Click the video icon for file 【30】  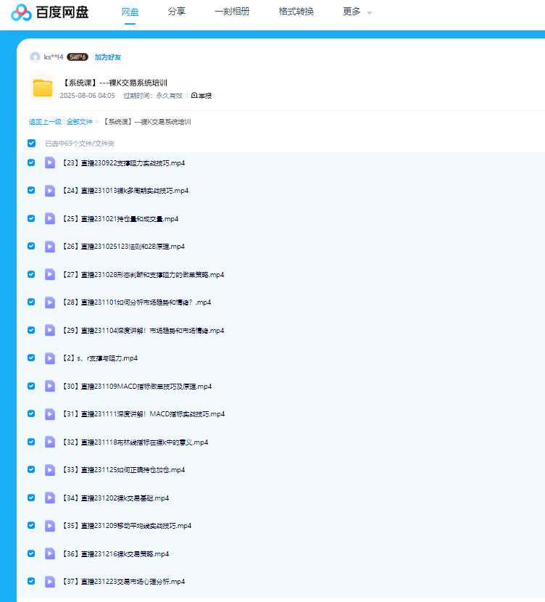[50, 386]
